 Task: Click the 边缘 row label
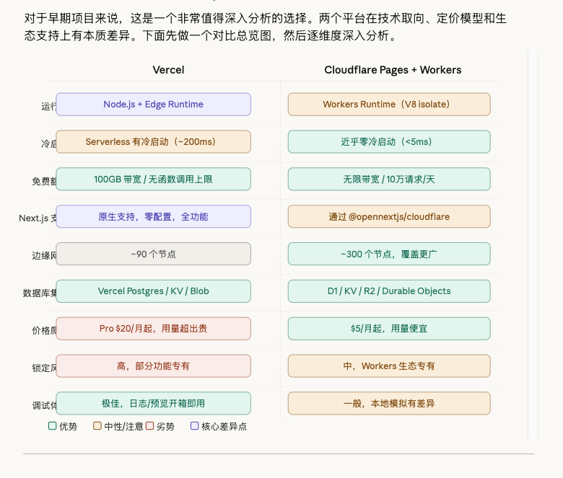[x=44, y=256]
